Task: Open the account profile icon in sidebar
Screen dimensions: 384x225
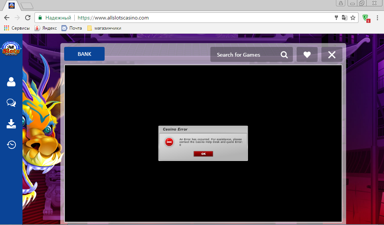Action: click(11, 82)
